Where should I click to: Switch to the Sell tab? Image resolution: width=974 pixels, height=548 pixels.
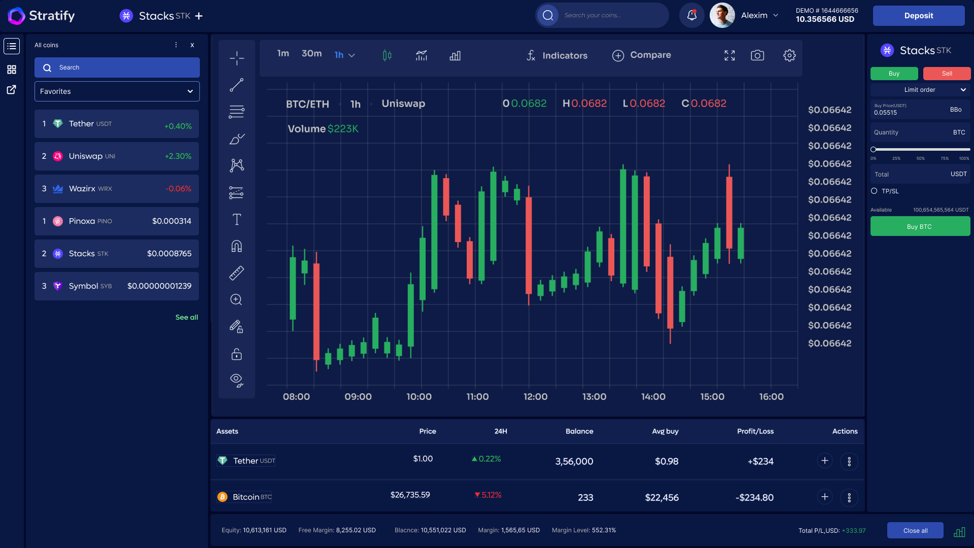947,74
